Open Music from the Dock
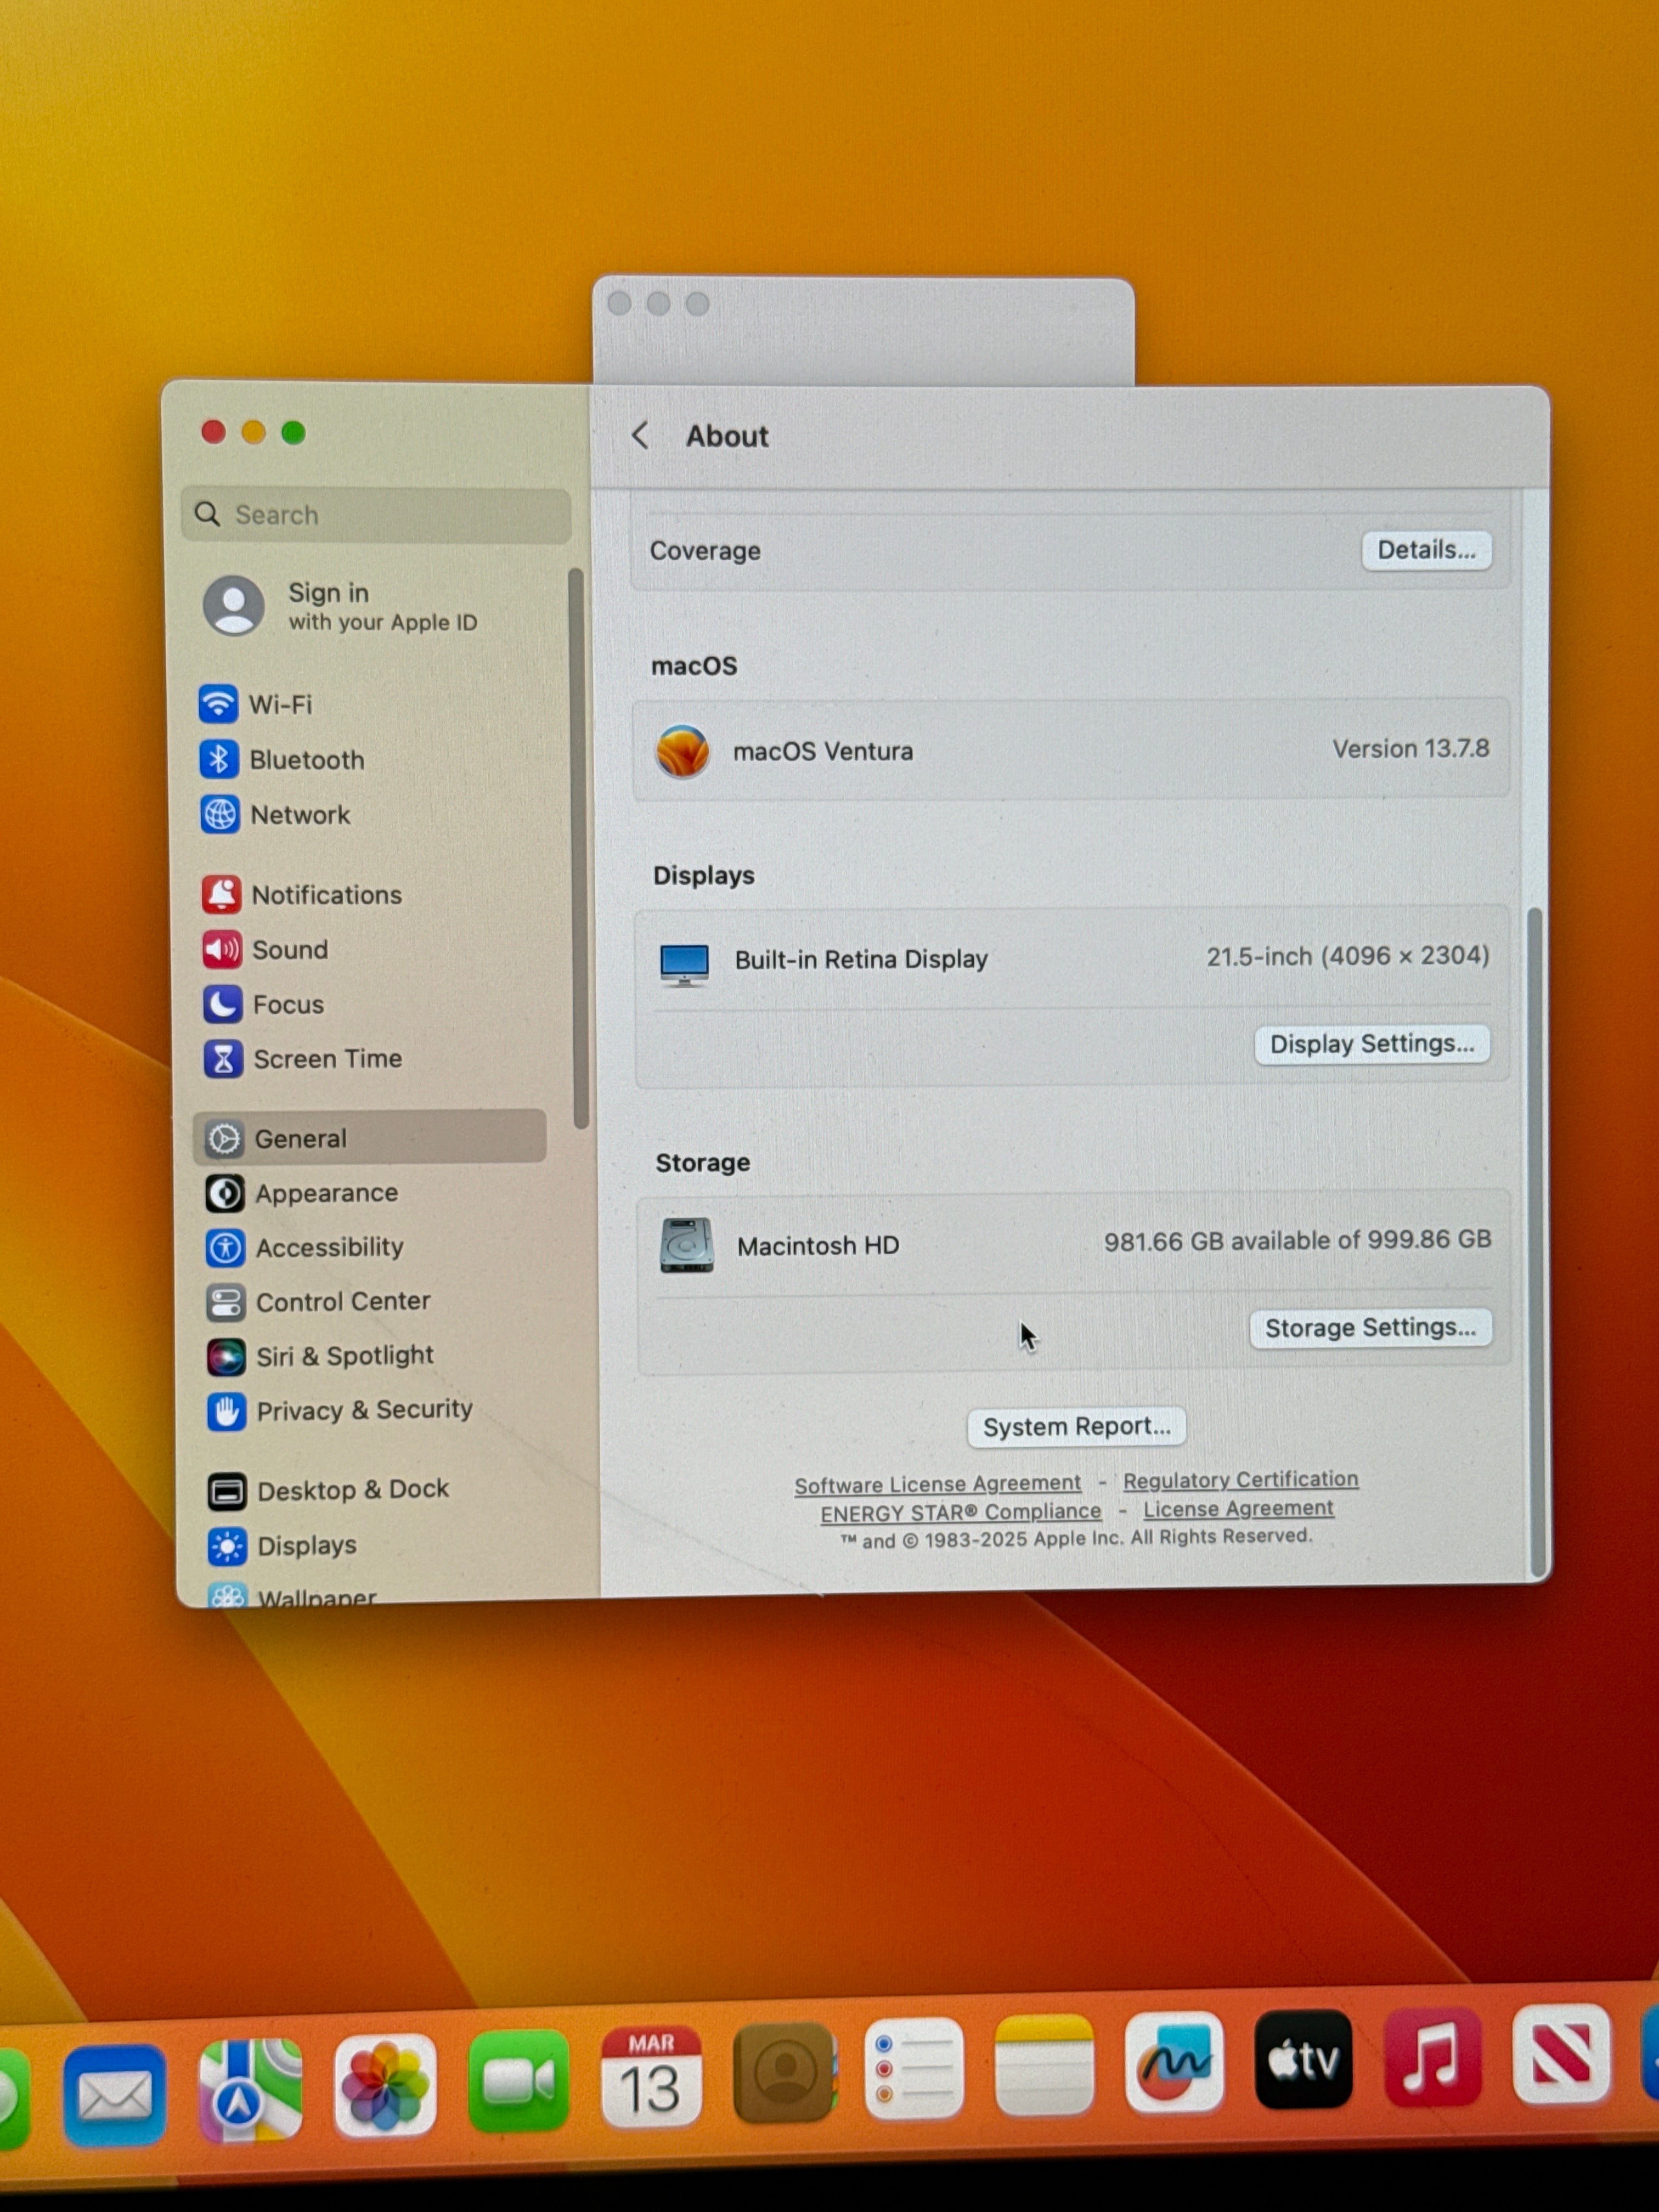The height and width of the screenshot is (2212, 1659). pyautogui.click(x=1433, y=2056)
